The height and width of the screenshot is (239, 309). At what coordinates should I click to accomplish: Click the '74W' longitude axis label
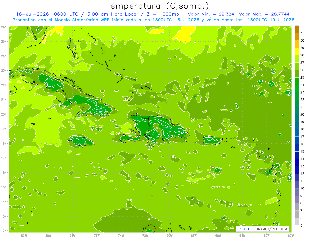[121, 235]
